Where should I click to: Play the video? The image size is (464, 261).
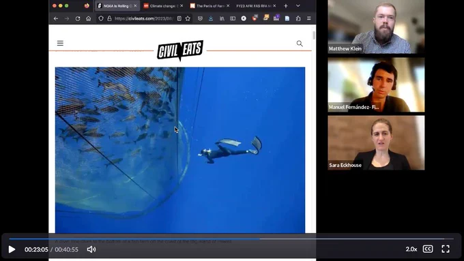tap(12, 249)
